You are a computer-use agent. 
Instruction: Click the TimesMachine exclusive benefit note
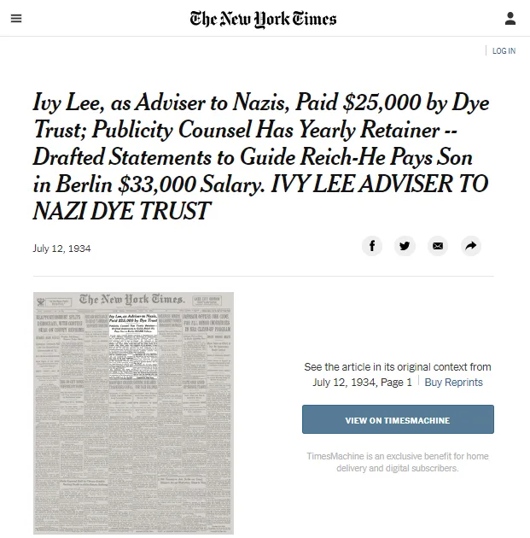coord(398,462)
